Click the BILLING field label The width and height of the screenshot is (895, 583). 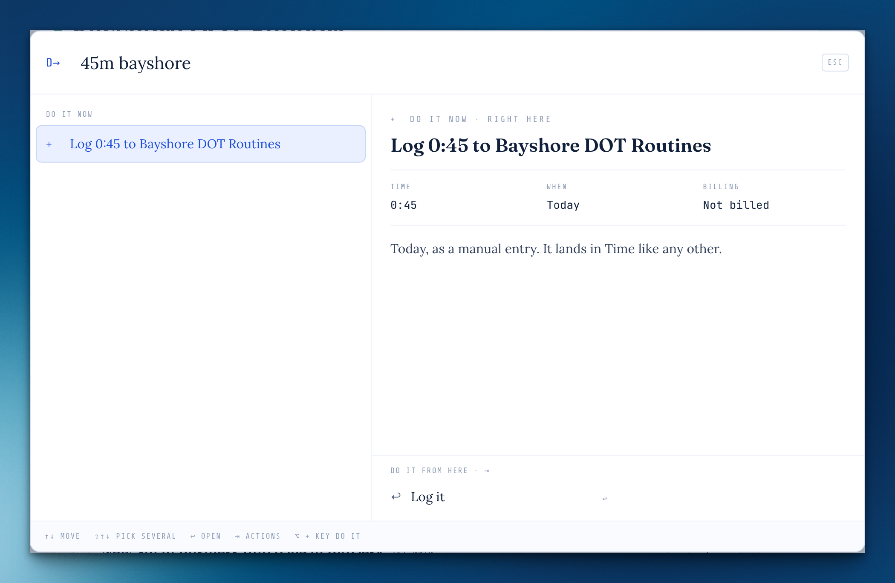point(721,187)
